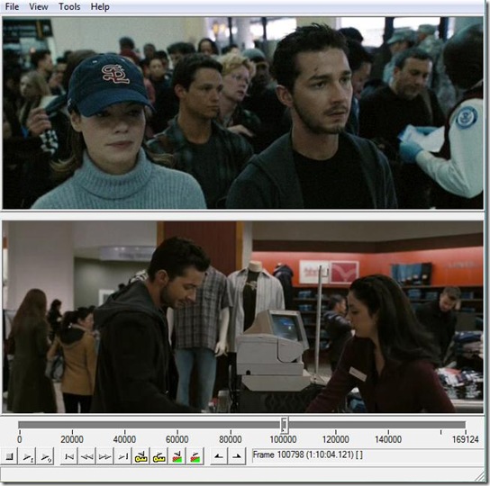This screenshot has height=486, width=490.
Task: Click the bottom video preview pane
Action: 242,317
